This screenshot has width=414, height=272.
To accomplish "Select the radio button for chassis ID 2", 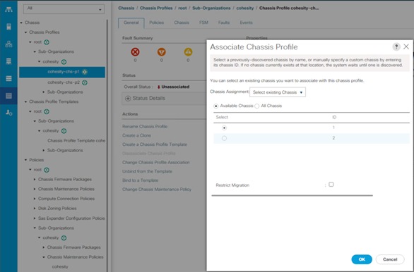I will tap(224, 138).
